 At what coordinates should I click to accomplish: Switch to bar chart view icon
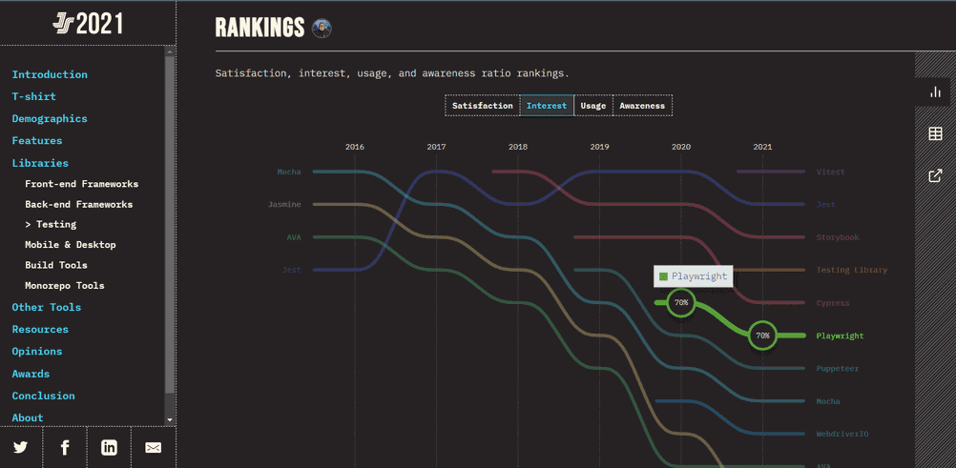pos(935,92)
